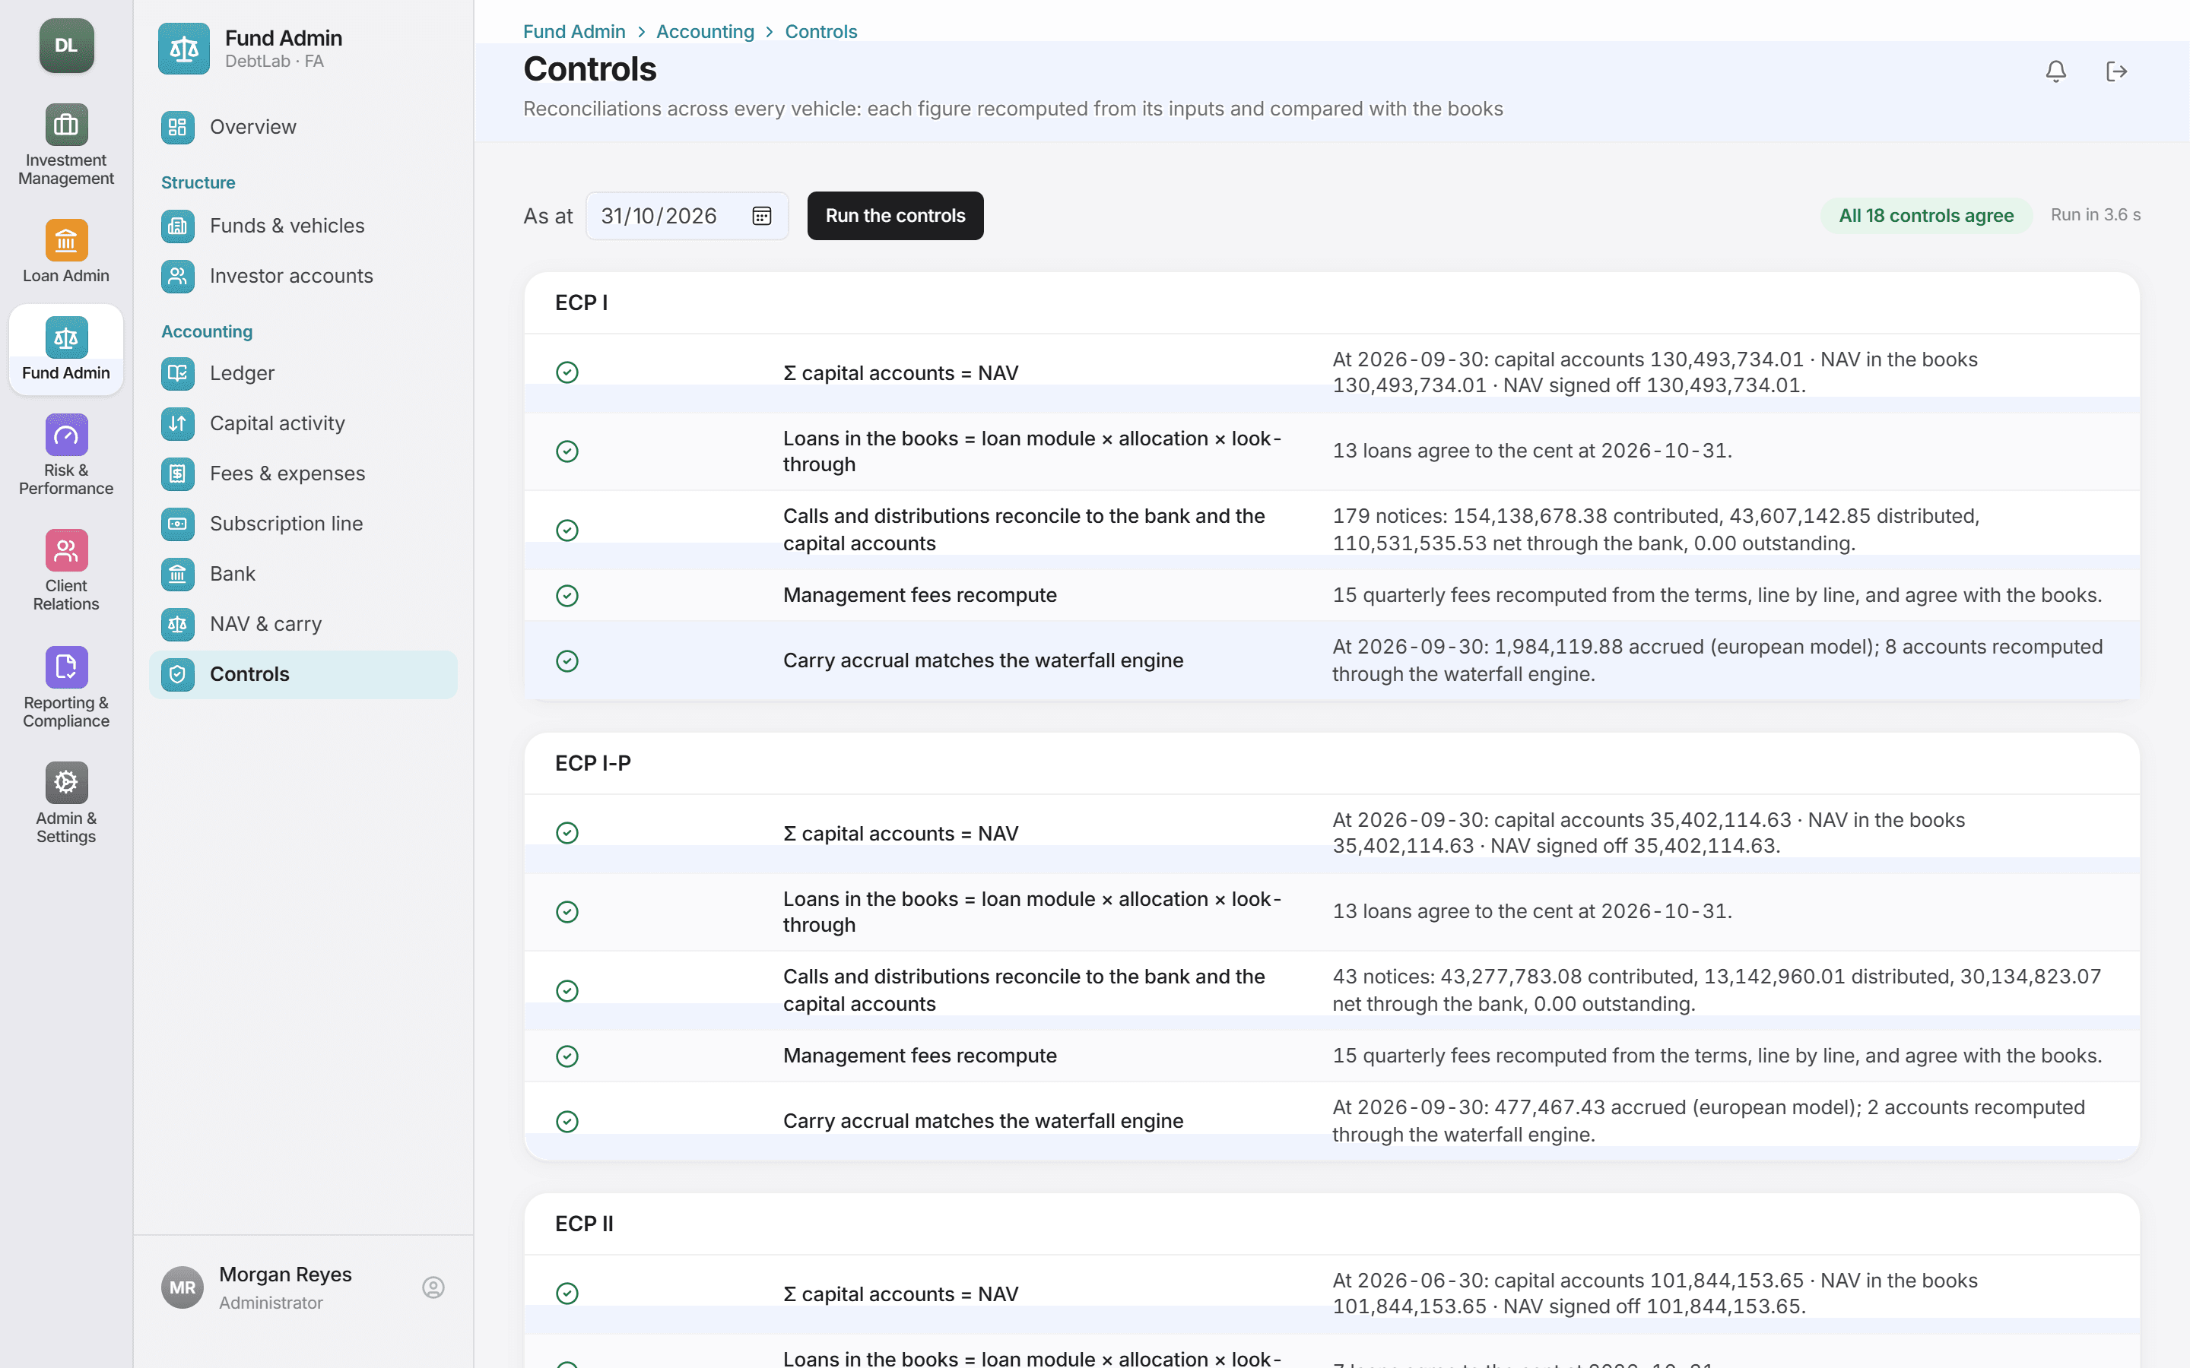Select Controls in the sidebar

coord(303,674)
